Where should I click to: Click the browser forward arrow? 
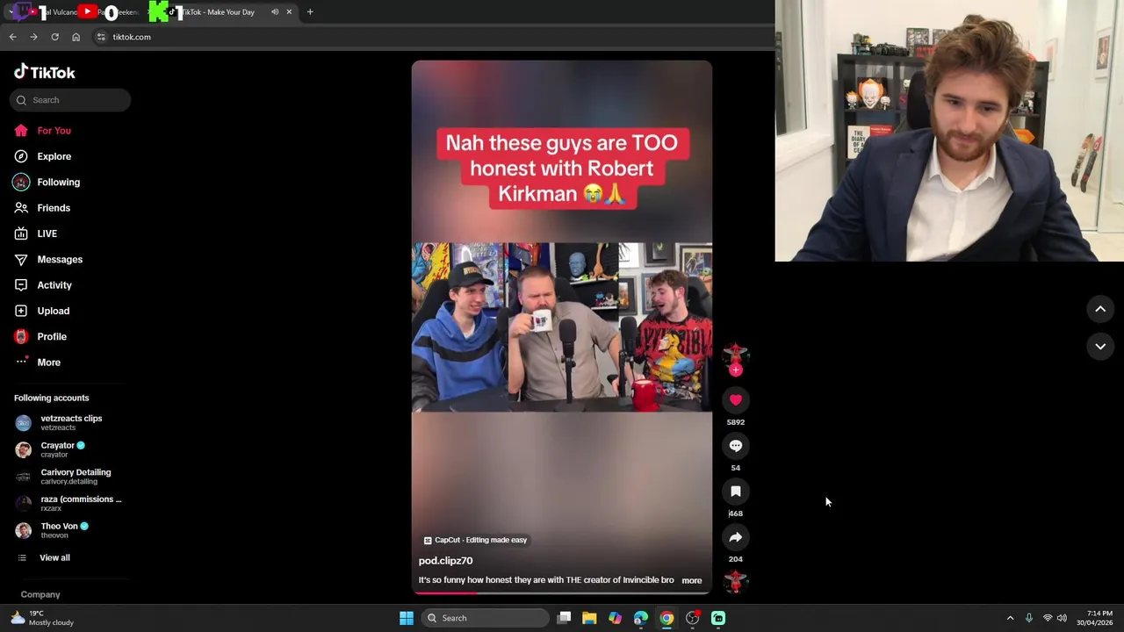(x=33, y=37)
